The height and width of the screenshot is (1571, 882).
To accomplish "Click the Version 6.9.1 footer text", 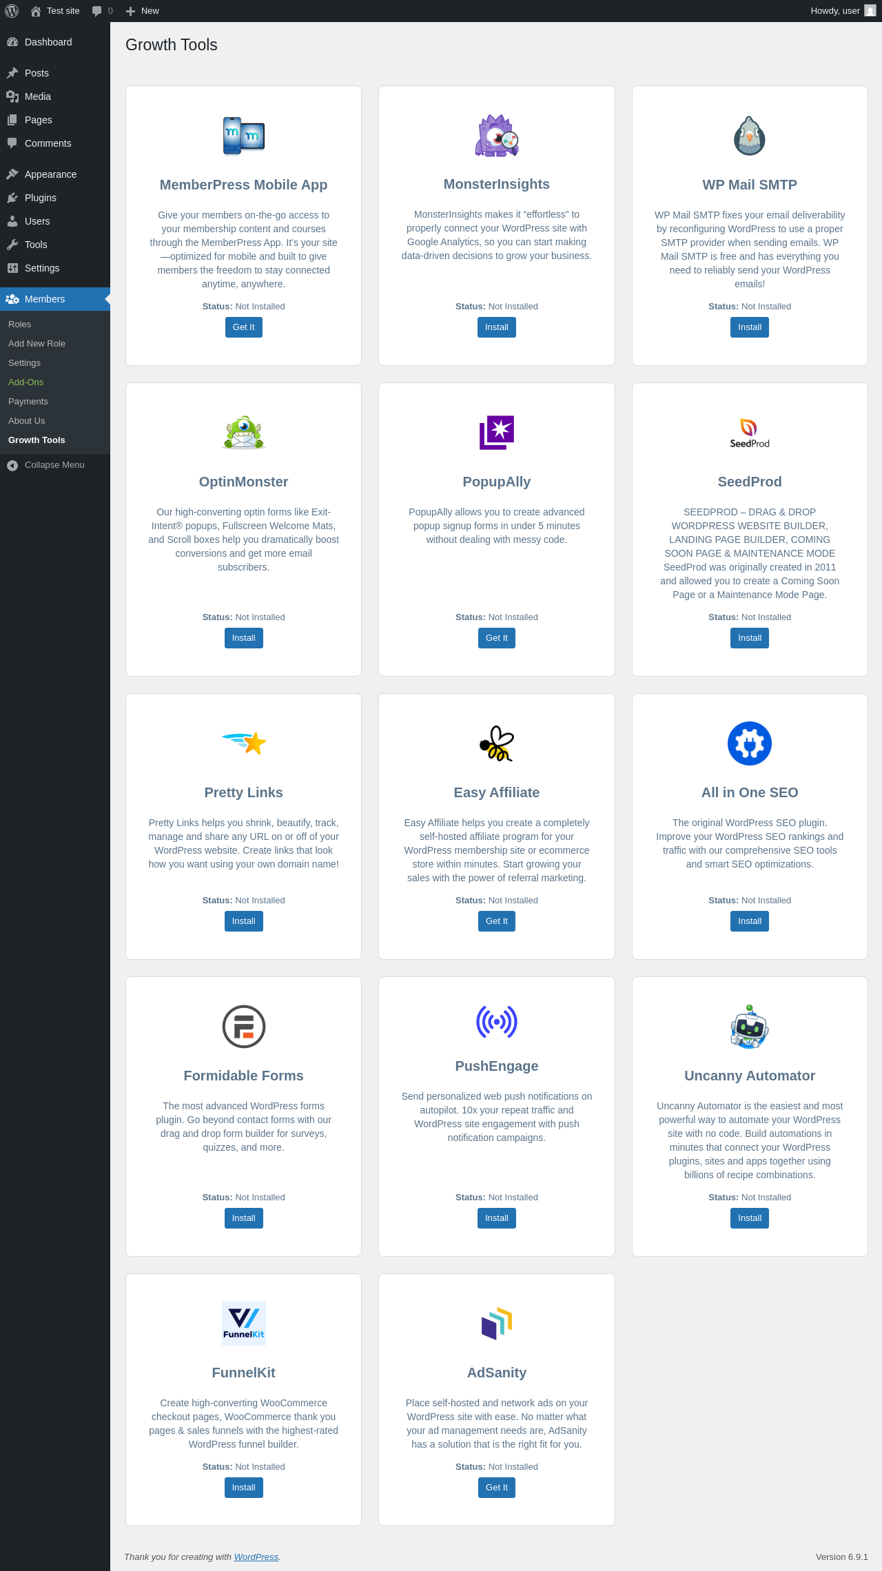I will coord(842,1557).
